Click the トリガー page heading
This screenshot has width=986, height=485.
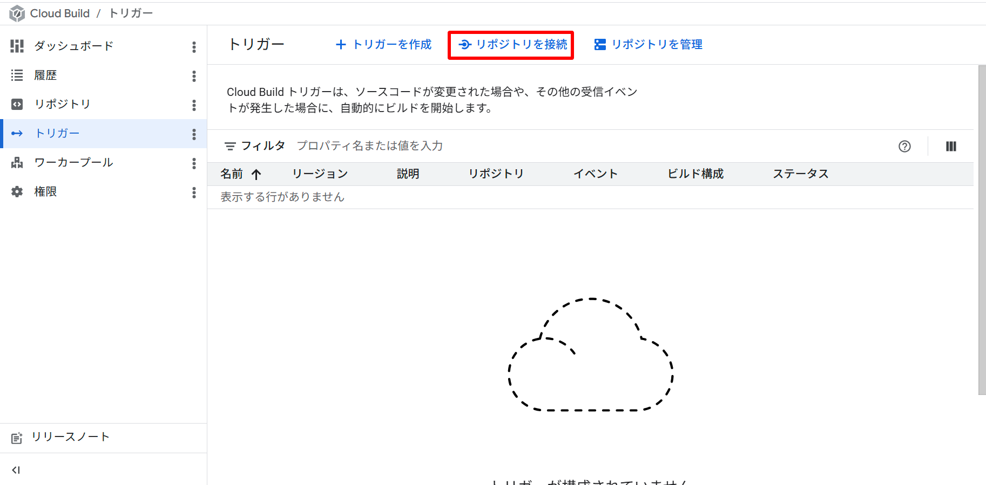tap(256, 44)
